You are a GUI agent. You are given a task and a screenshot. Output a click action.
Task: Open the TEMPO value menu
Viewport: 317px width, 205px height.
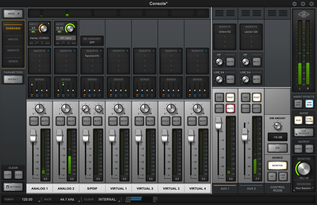click(x=27, y=199)
